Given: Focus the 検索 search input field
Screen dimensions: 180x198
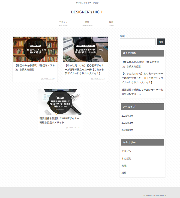Looking at the screenshot, I should click(138, 42).
